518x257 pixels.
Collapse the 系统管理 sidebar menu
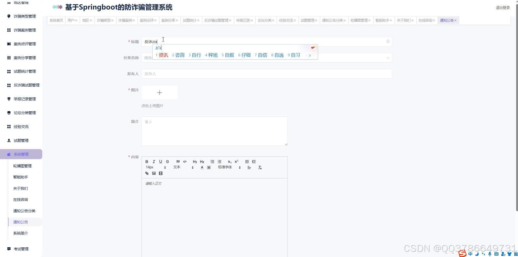coord(21,154)
